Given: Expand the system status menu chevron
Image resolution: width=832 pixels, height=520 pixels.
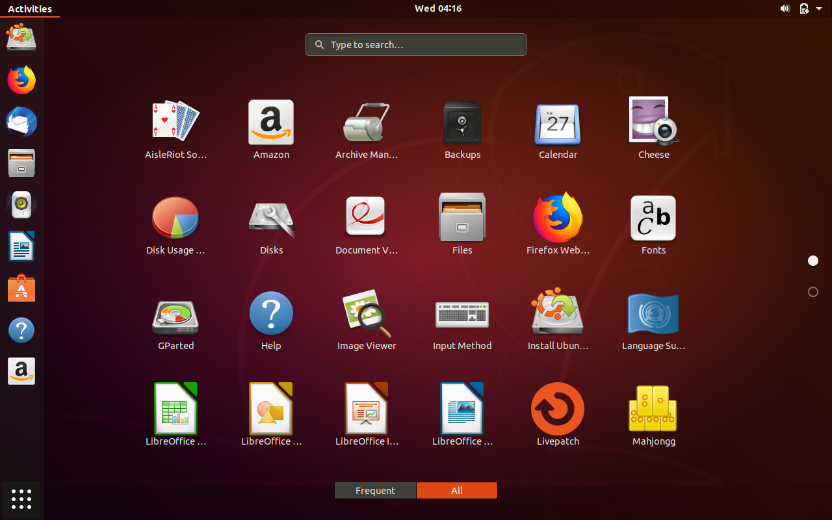Looking at the screenshot, I should click(x=818, y=8).
